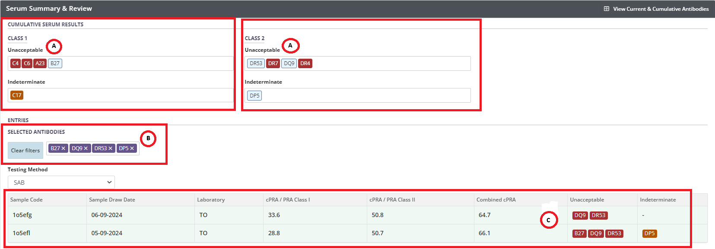Remove DR53 from selected antibodies
Screen dimensions: 715x249
coord(111,148)
